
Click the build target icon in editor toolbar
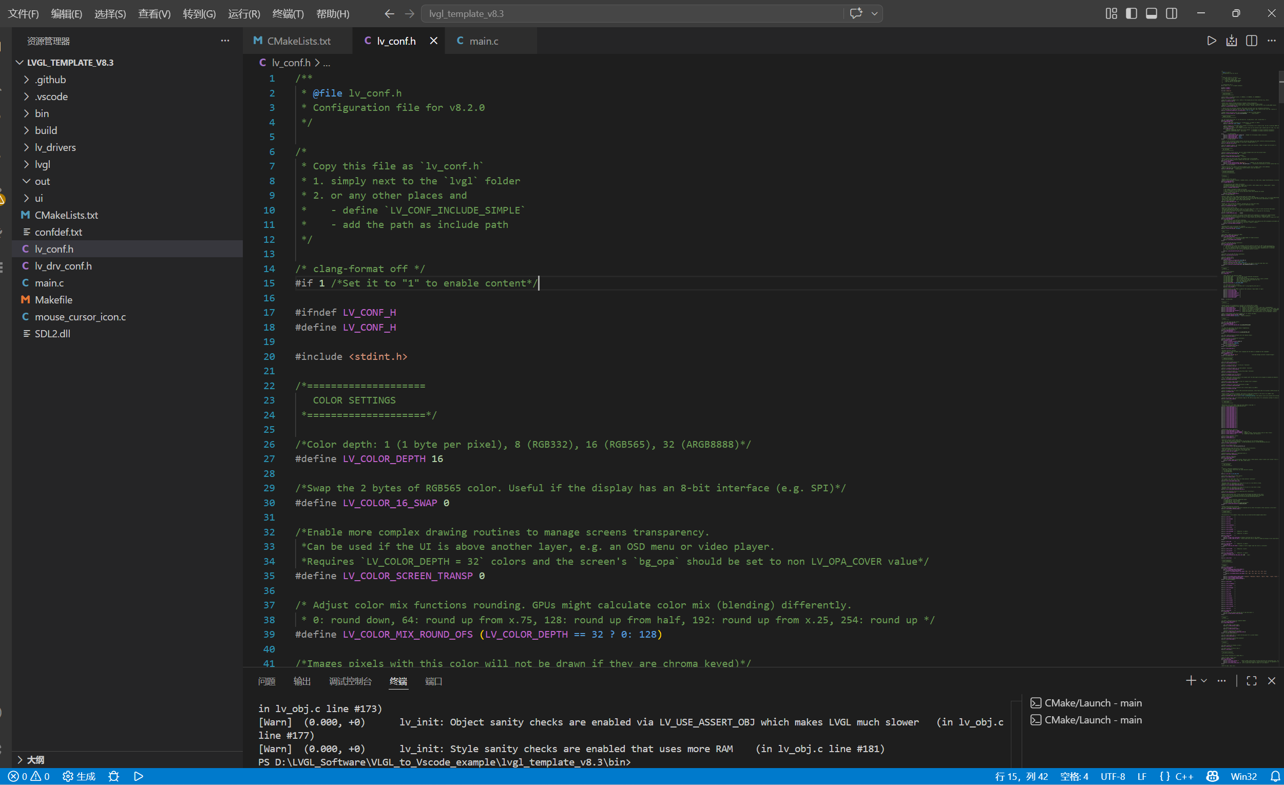coord(1231,41)
